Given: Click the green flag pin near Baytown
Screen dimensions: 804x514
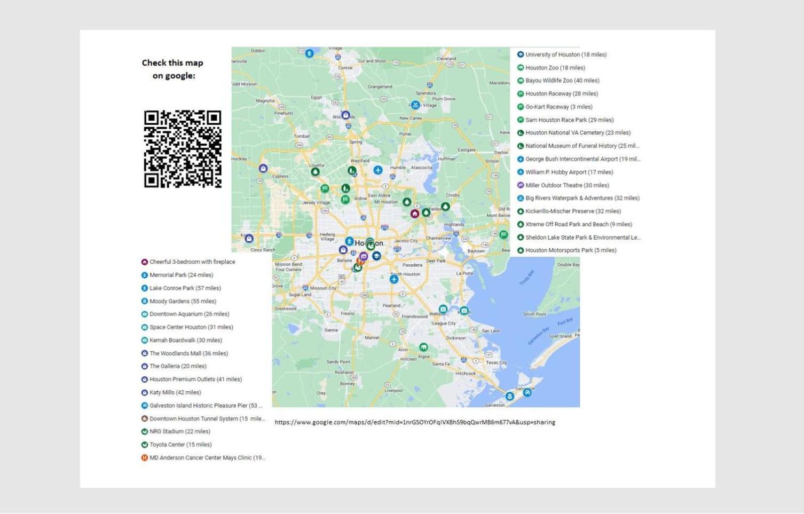Looking at the screenshot, I should tap(503, 234).
